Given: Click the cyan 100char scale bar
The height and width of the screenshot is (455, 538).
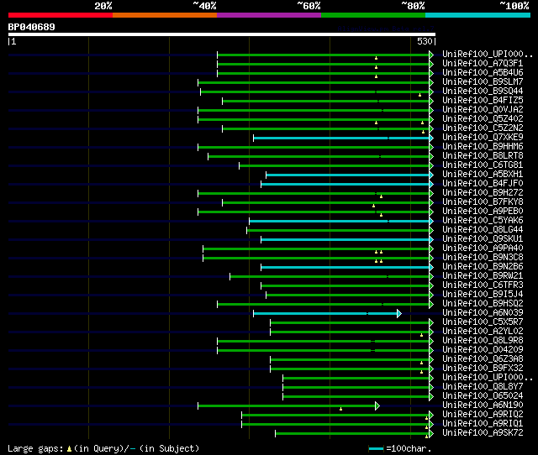Looking at the screenshot, I should tap(376, 448).
